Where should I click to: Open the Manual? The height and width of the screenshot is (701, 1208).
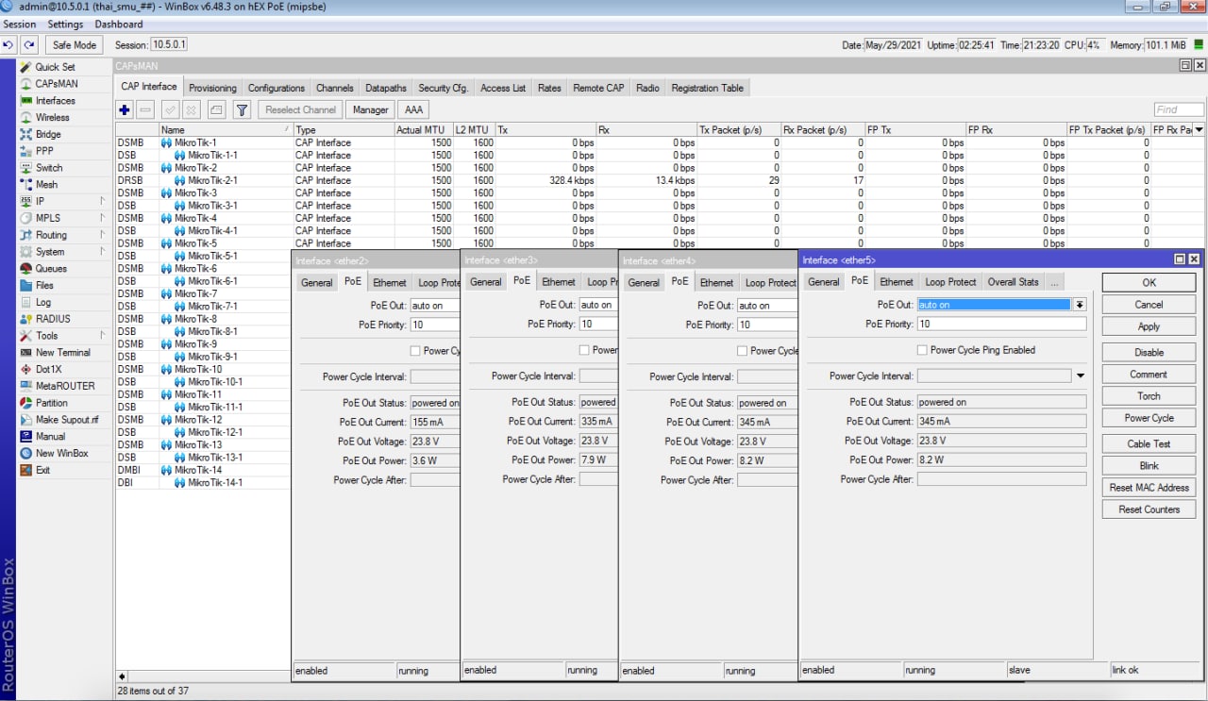(x=50, y=437)
